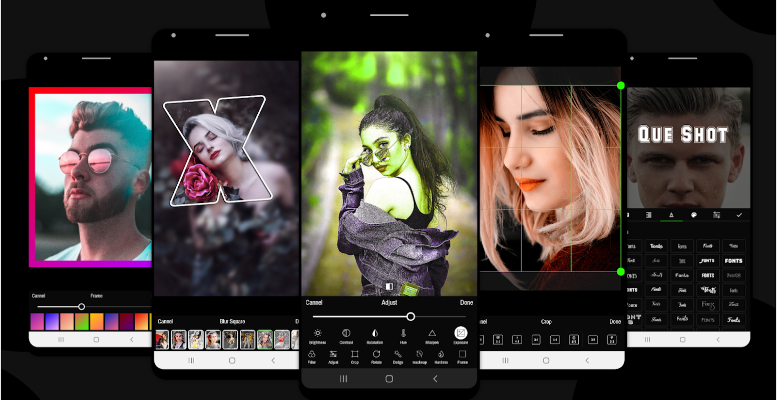This screenshot has height=400, width=777.
Task: Pick the first purple gradient frame swatch
Action: tap(38, 321)
